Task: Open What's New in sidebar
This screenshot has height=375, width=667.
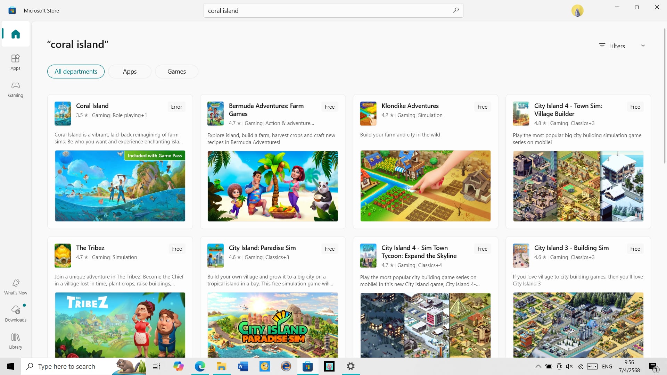Action: 16,287
